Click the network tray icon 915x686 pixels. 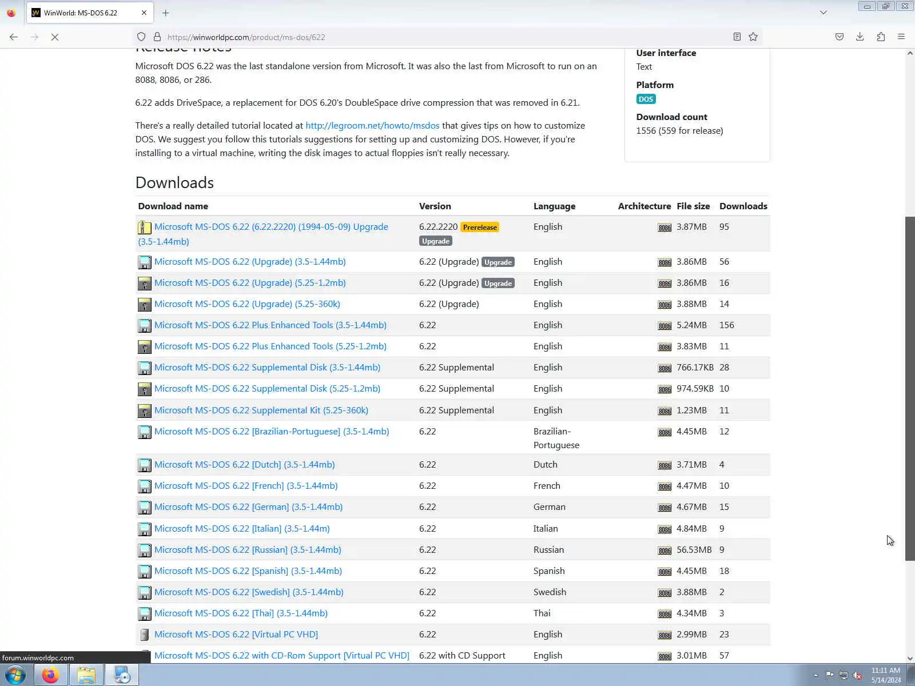pos(844,675)
